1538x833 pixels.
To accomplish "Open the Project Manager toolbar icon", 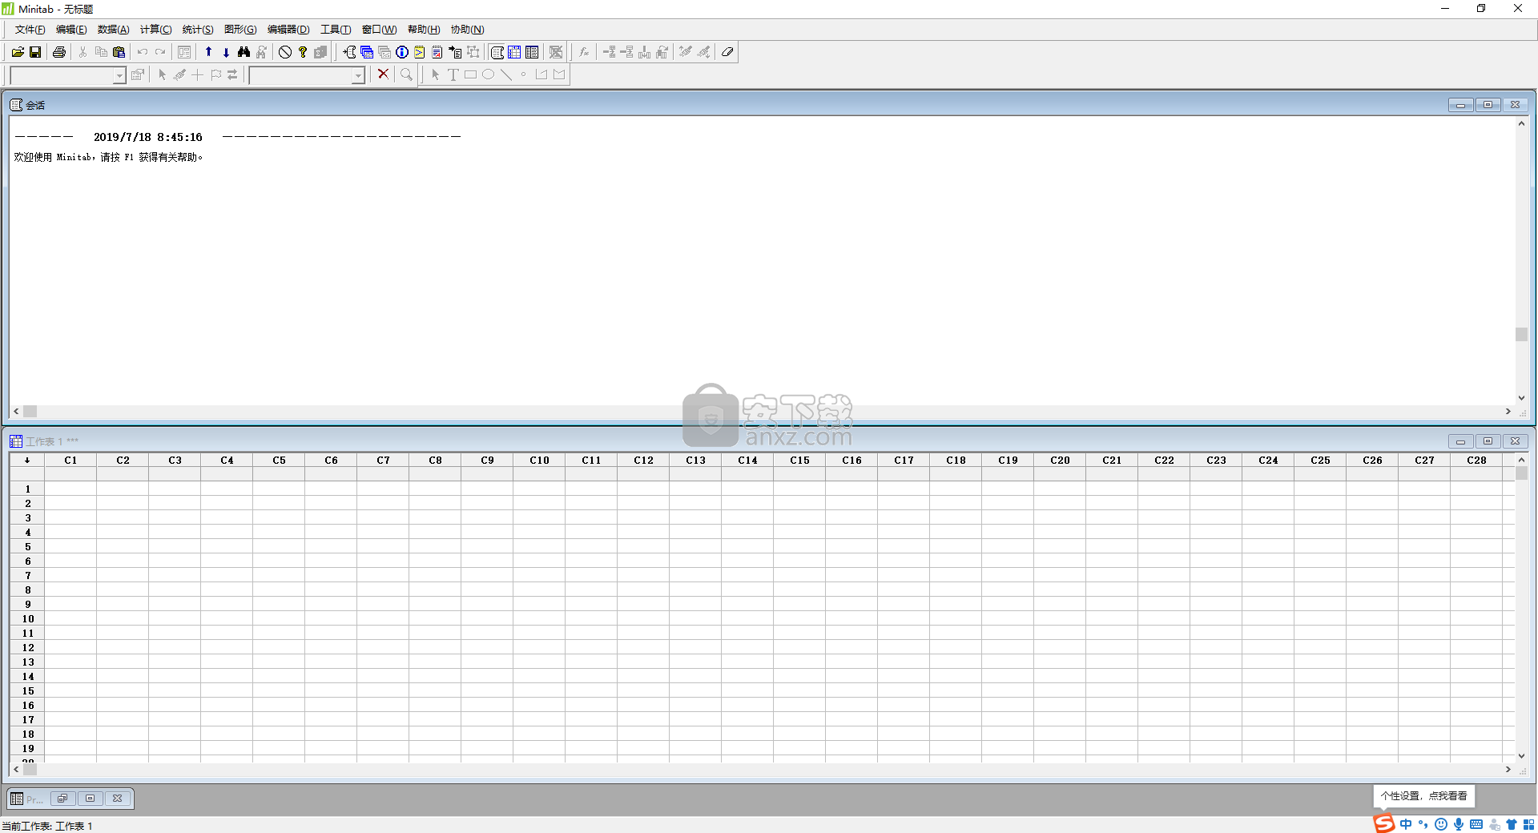I will point(532,52).
